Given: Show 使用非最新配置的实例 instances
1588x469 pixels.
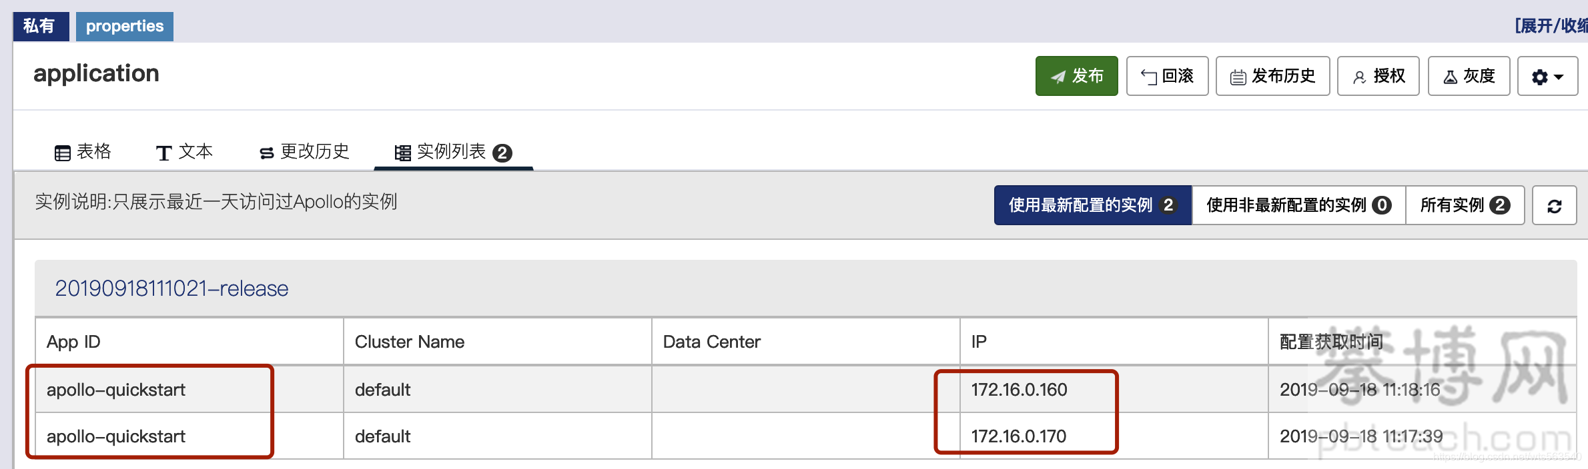Looking at the screenshot, I should click(1298, 205).
